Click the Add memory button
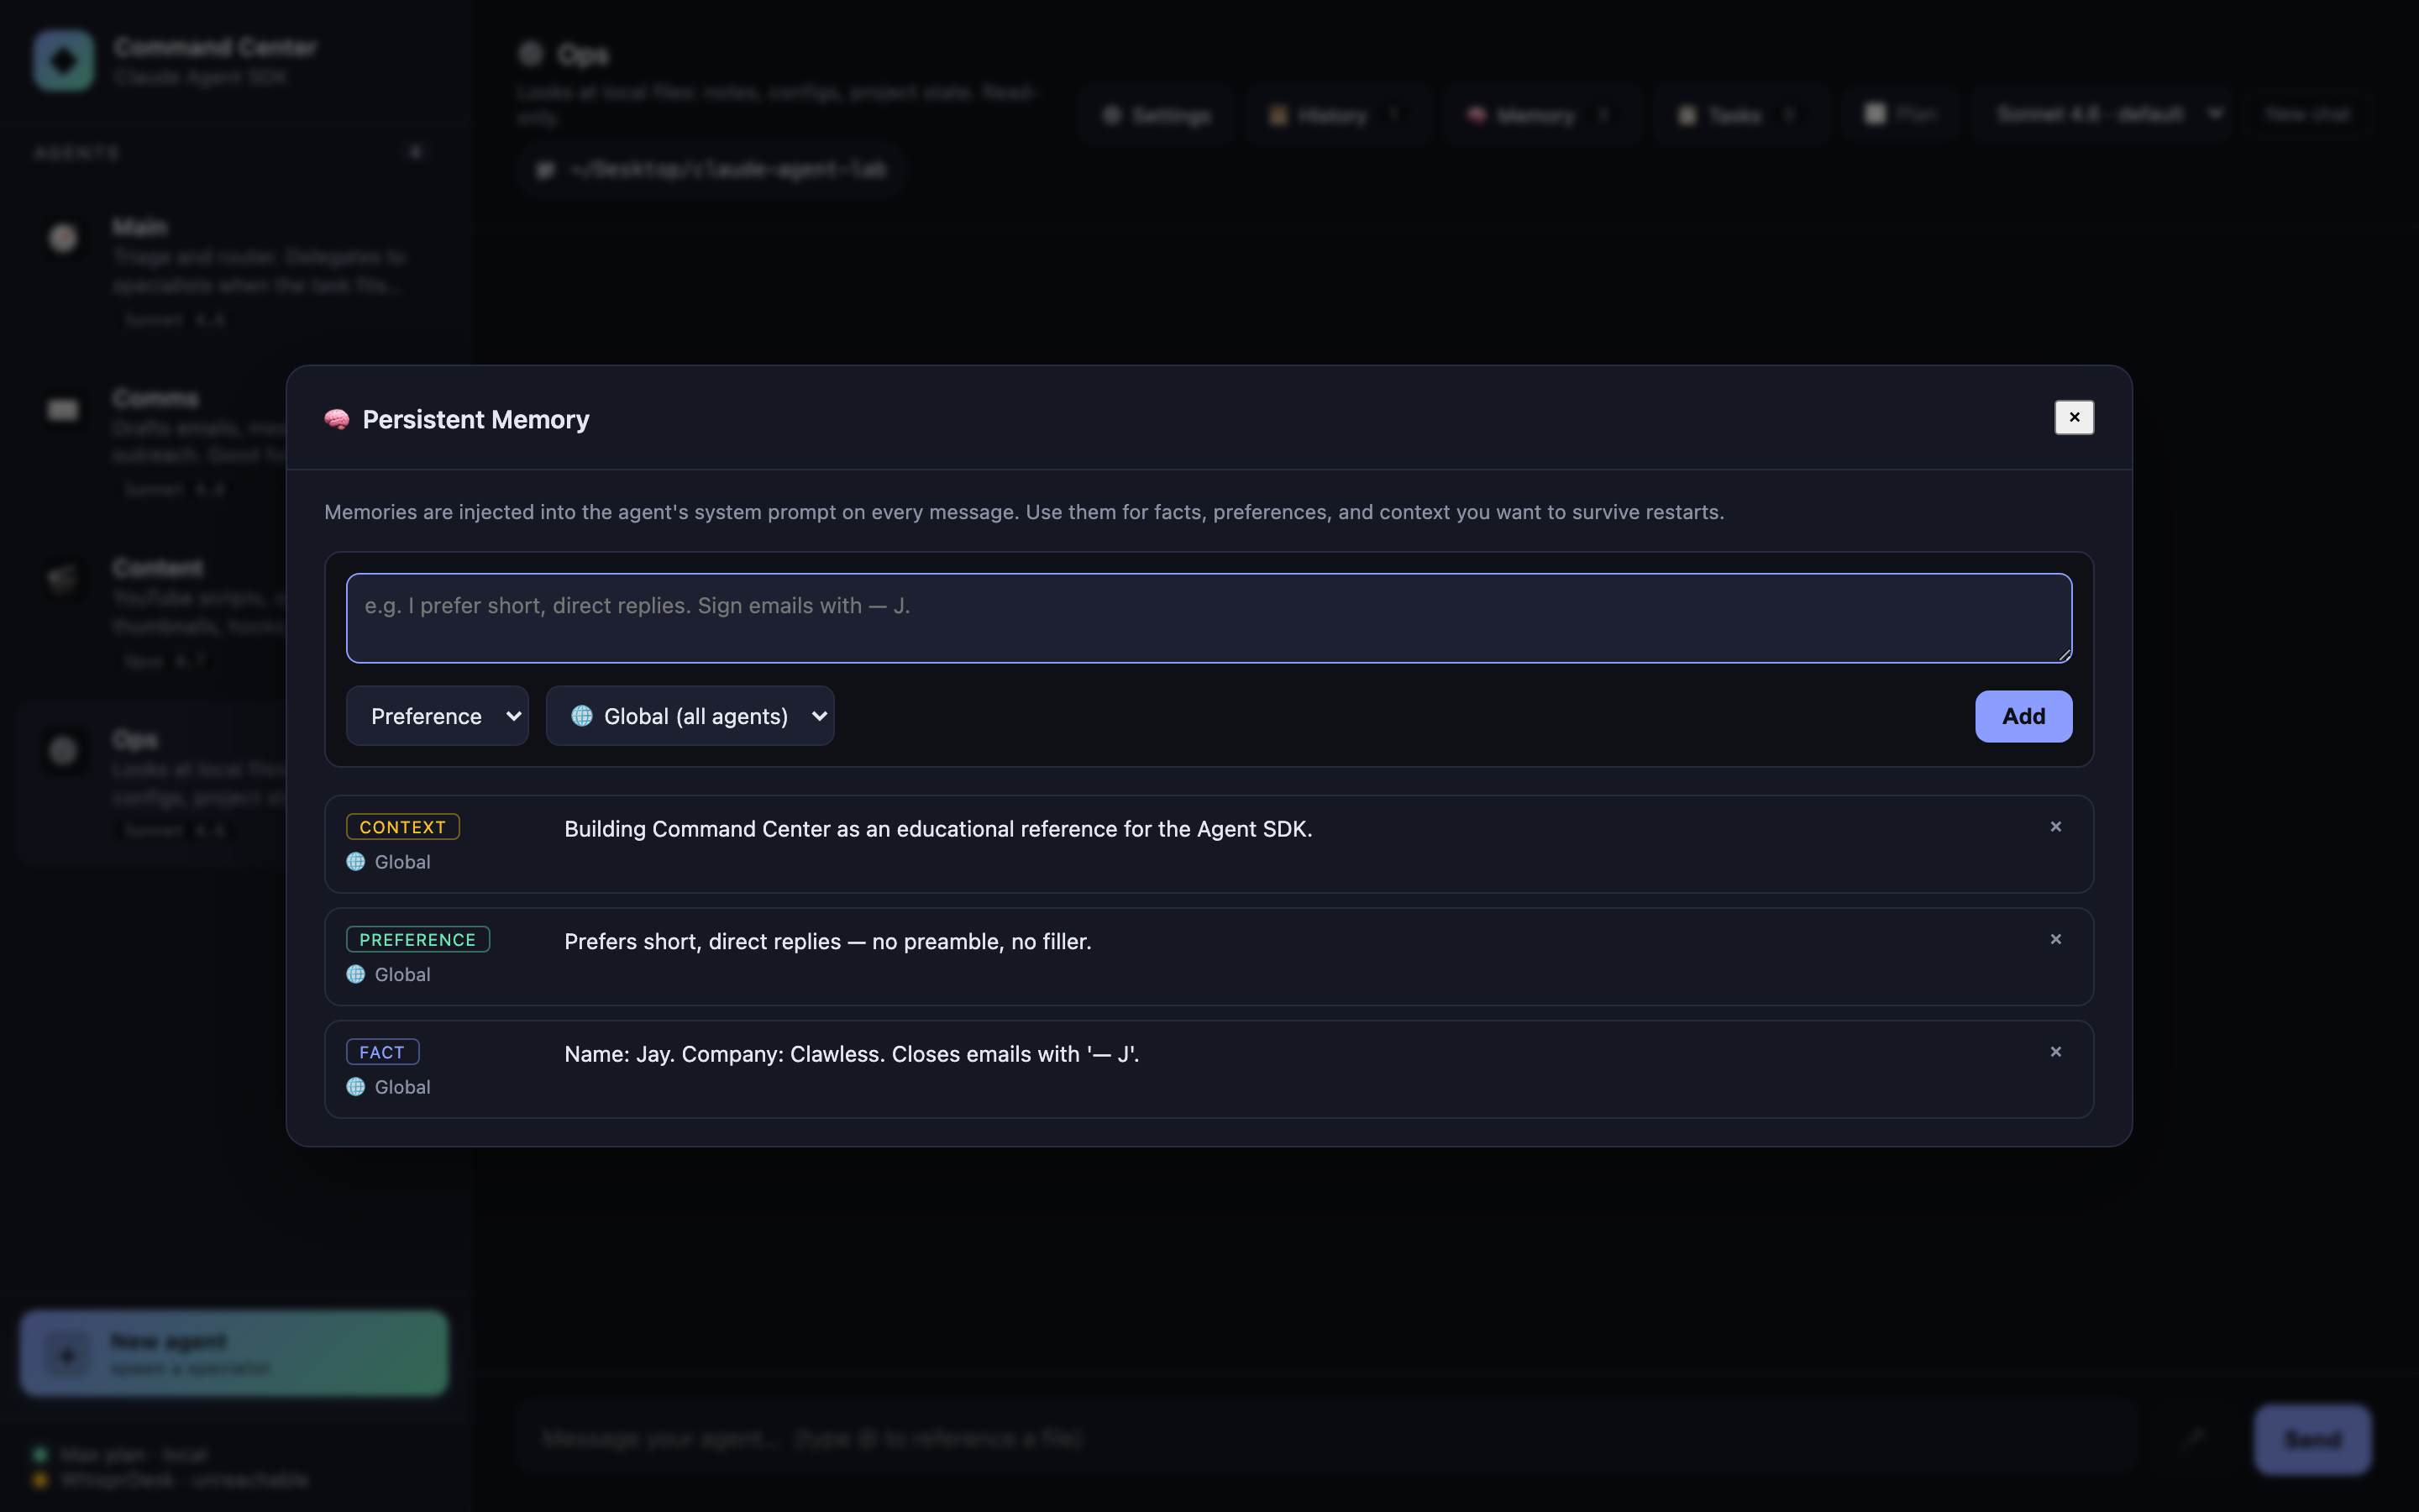The height and width of the screenshot is (1512, 2419). (2023, 716)
